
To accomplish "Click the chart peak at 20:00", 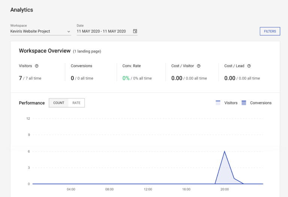I will (225, 152).
